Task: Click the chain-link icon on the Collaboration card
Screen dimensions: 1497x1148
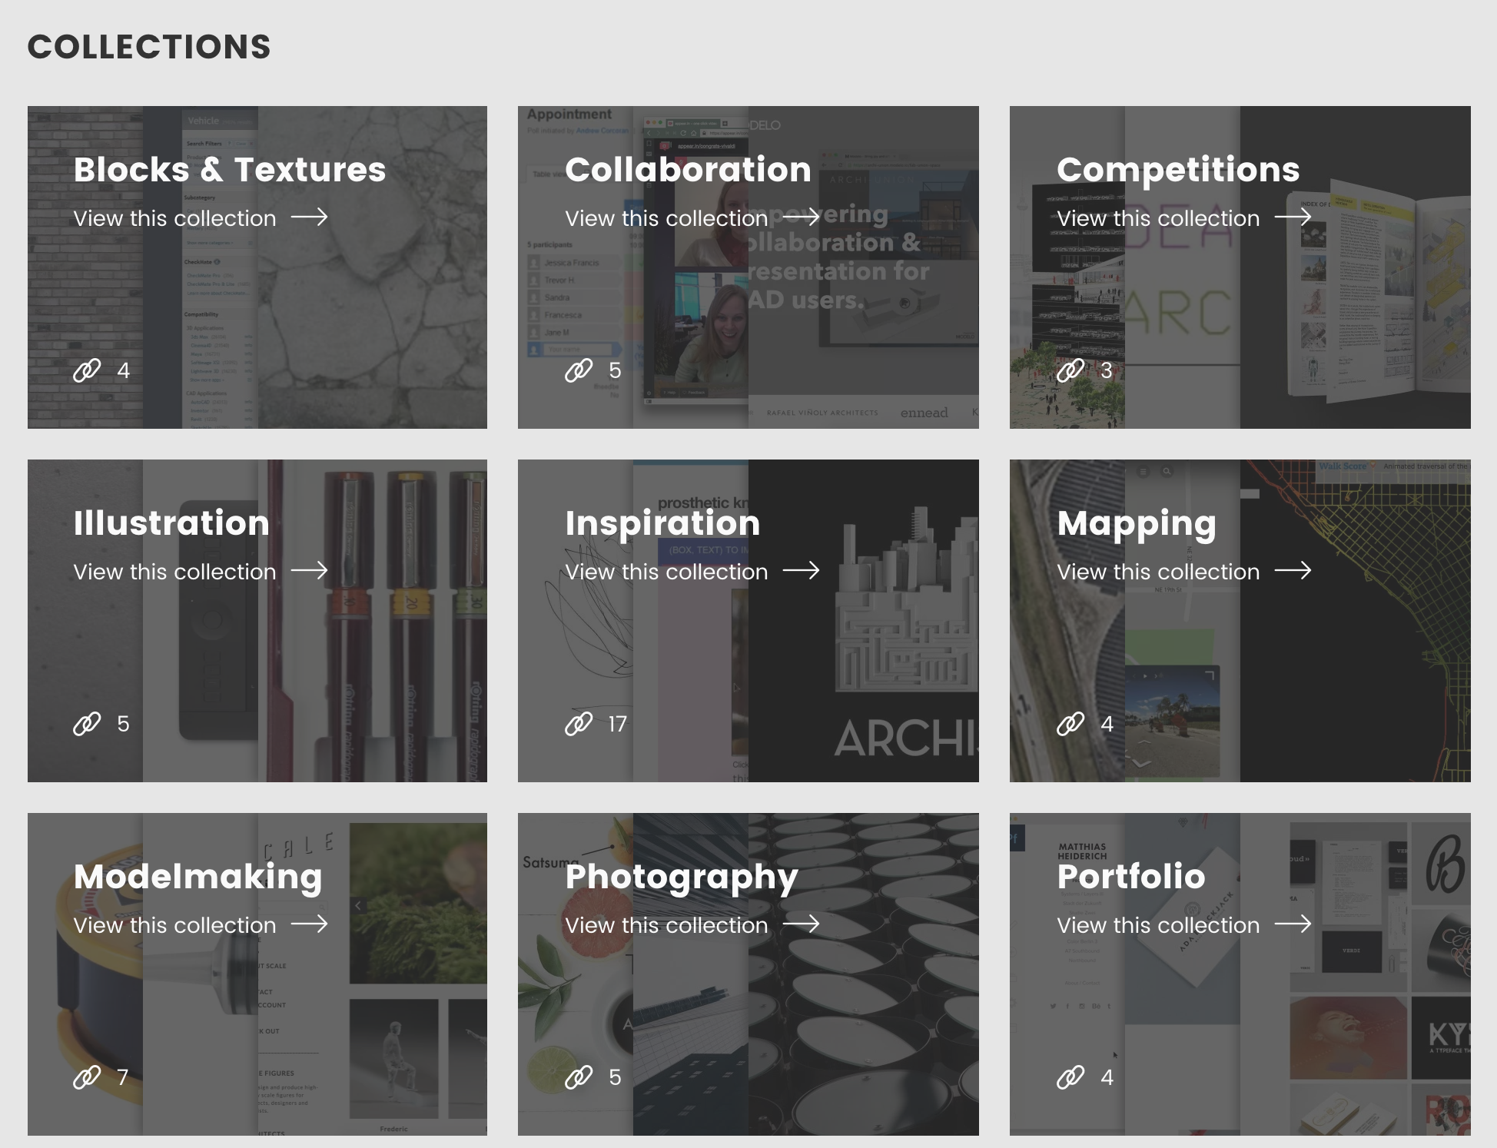Action: coord(578,370)
